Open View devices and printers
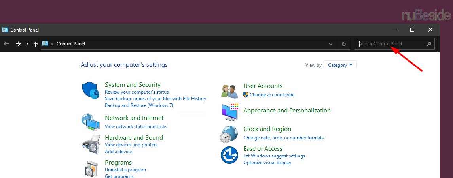 point(131,145)
